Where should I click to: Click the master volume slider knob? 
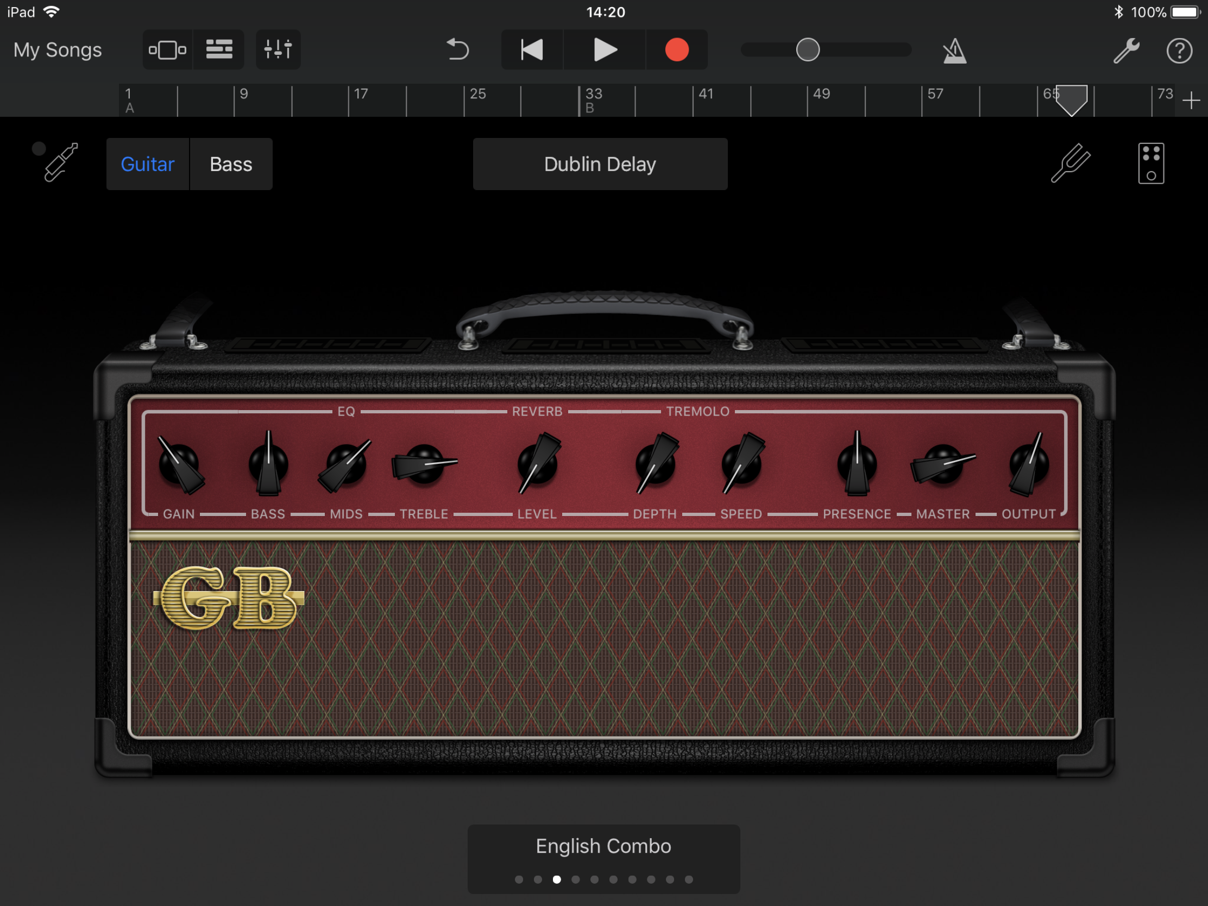808,49
